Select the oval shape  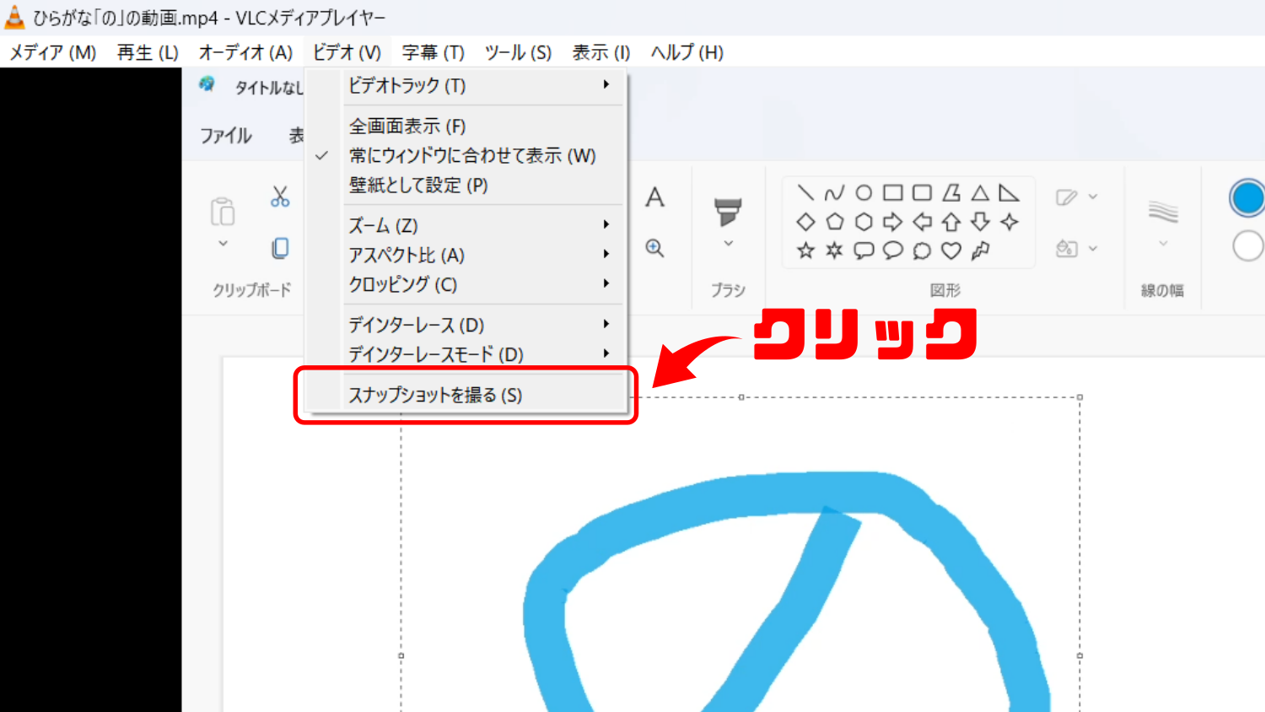click(x=864, y=193)
